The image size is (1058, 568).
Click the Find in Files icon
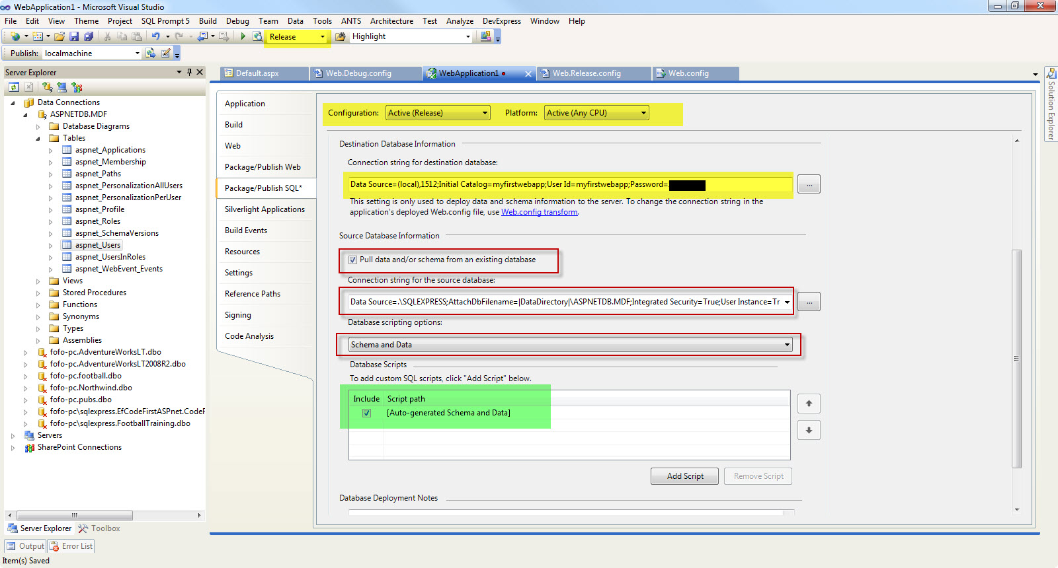(340, 36)
